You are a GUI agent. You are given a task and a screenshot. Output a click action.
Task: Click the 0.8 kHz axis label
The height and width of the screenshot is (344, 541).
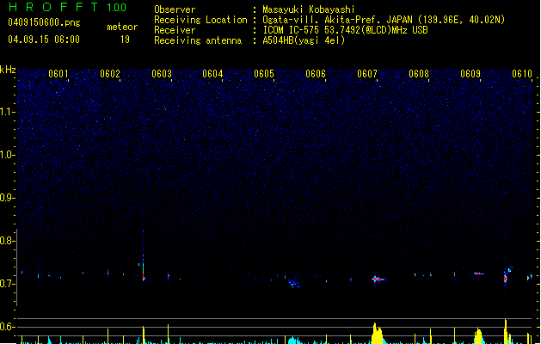coord(7,241)
